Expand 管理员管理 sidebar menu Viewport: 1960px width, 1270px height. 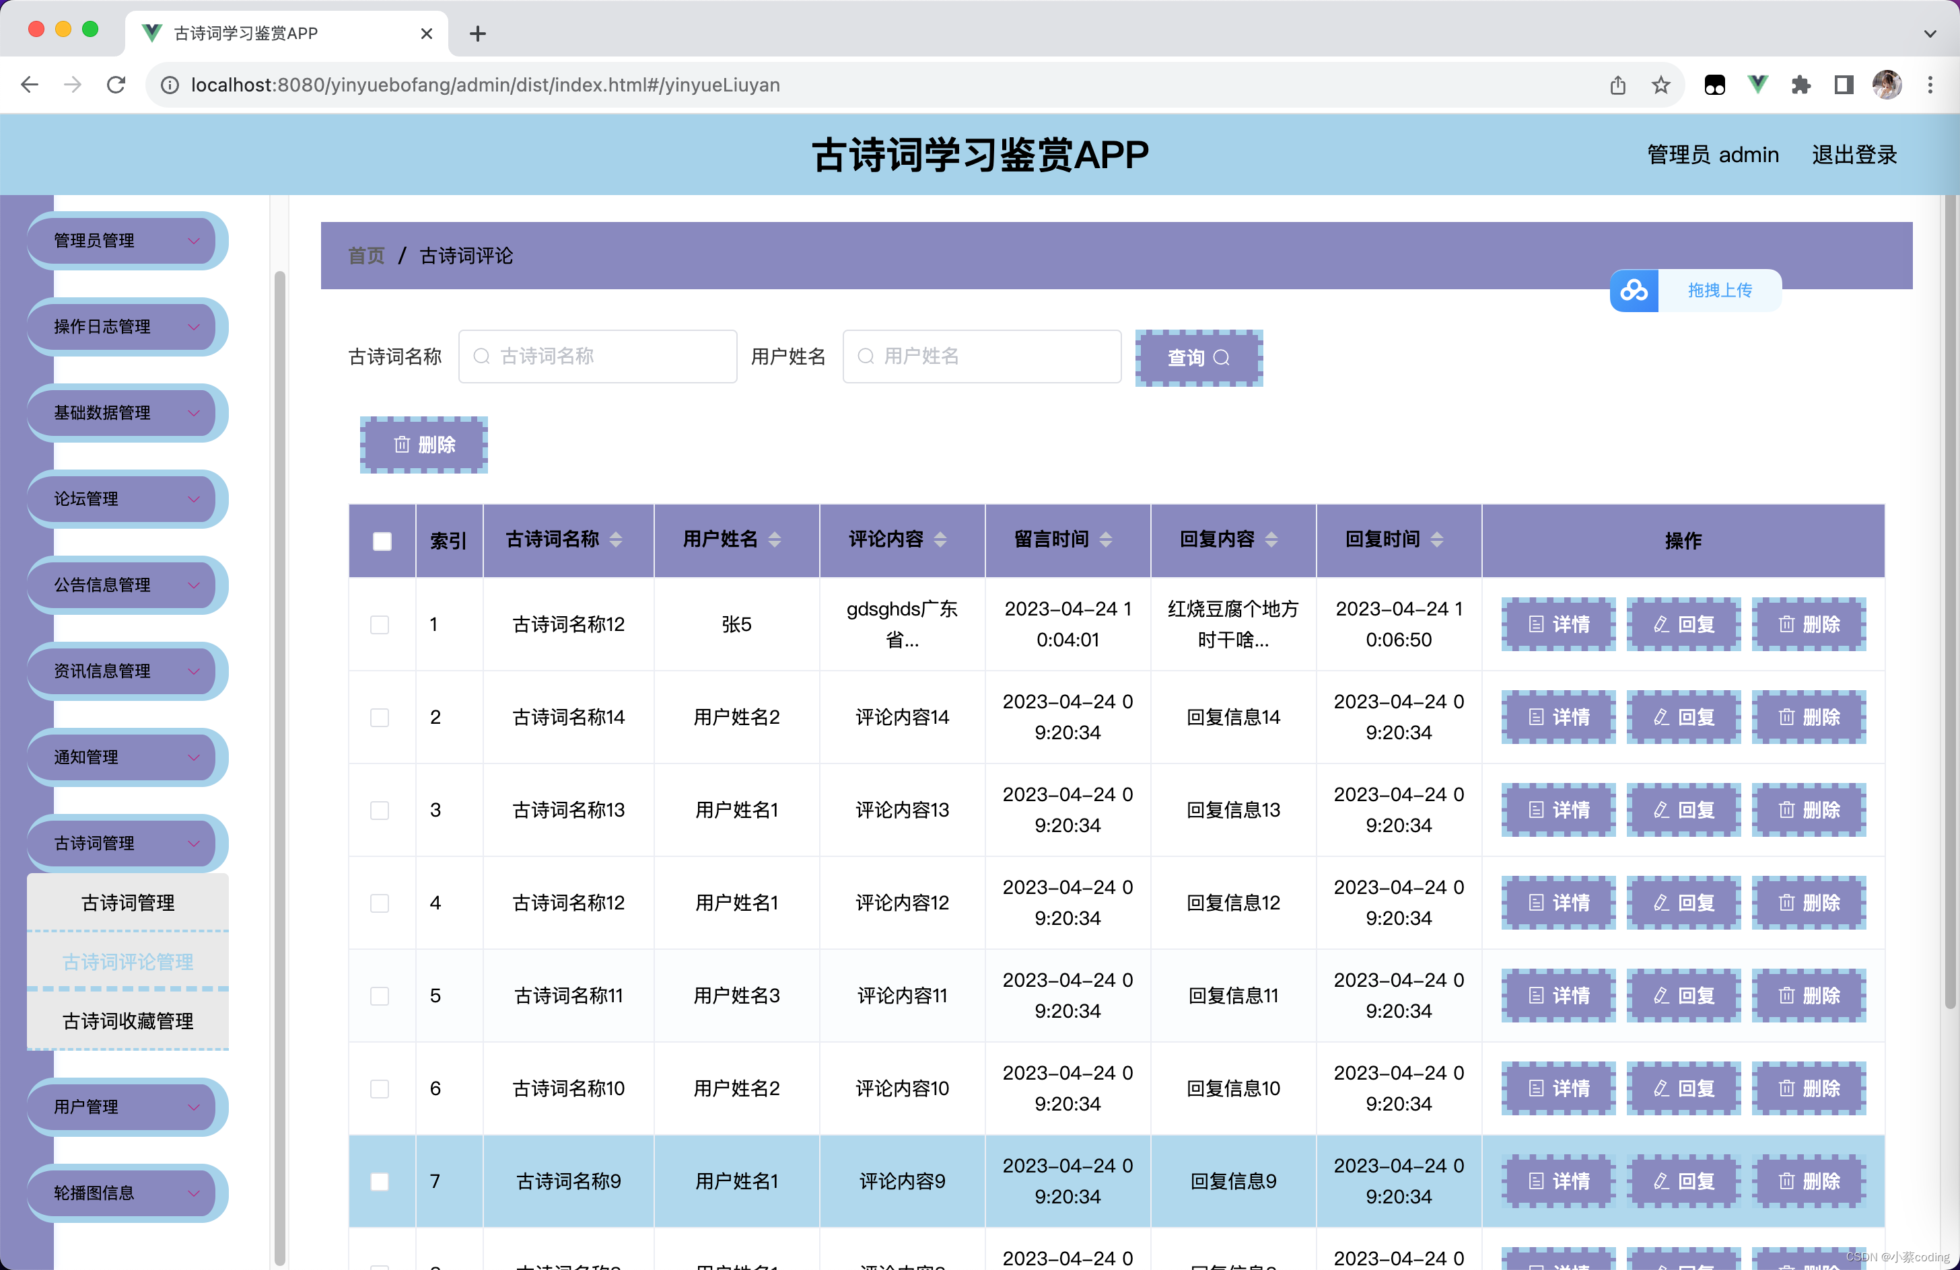click(x=127, y=241)
